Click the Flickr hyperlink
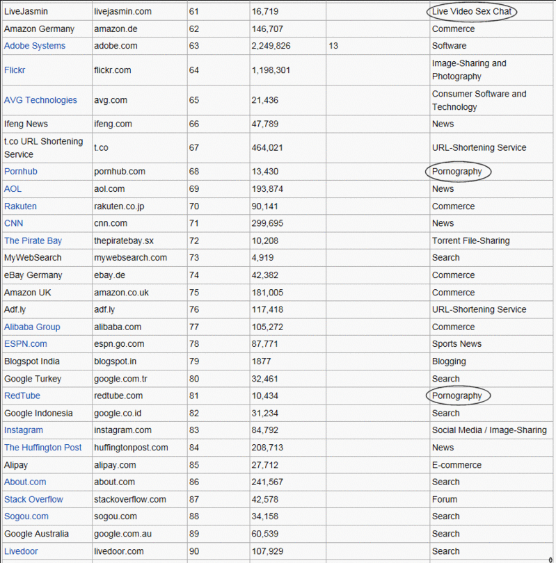The image size is (556, 563). [15, 70]
